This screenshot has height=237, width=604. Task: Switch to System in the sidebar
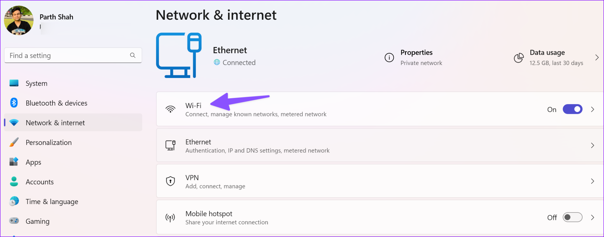tap(36, 83)
